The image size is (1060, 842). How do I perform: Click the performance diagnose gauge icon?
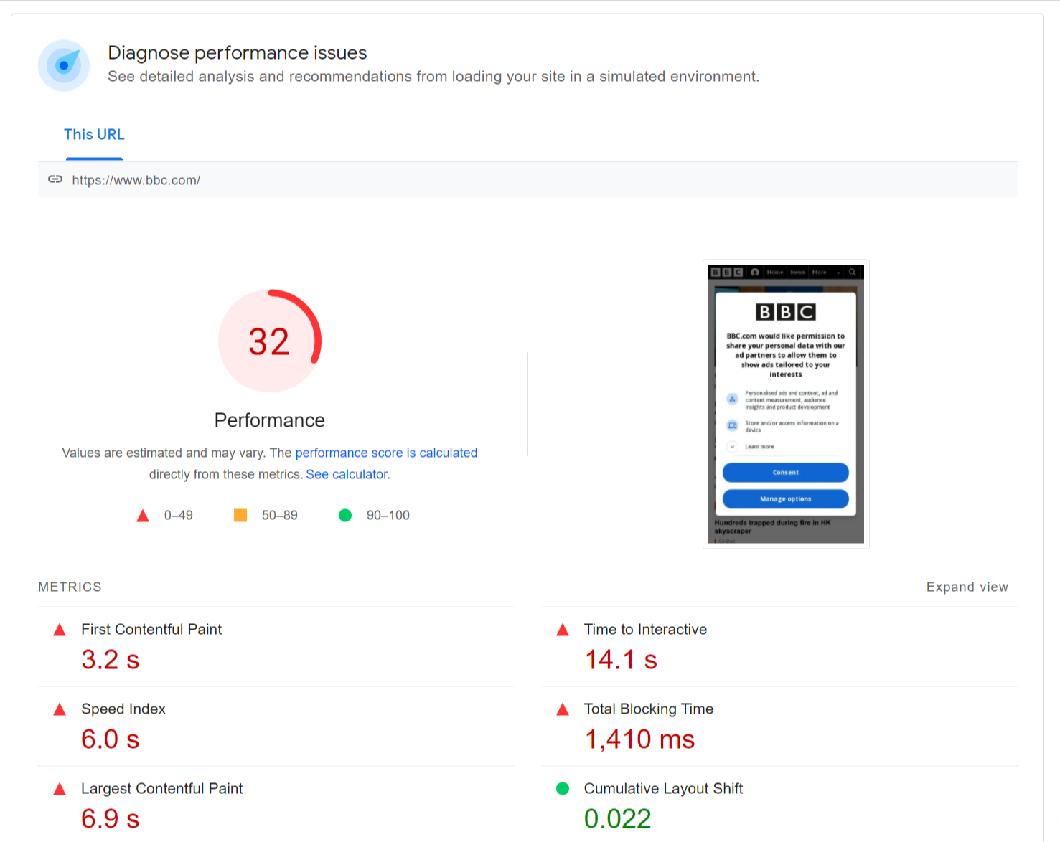[64, 65]
